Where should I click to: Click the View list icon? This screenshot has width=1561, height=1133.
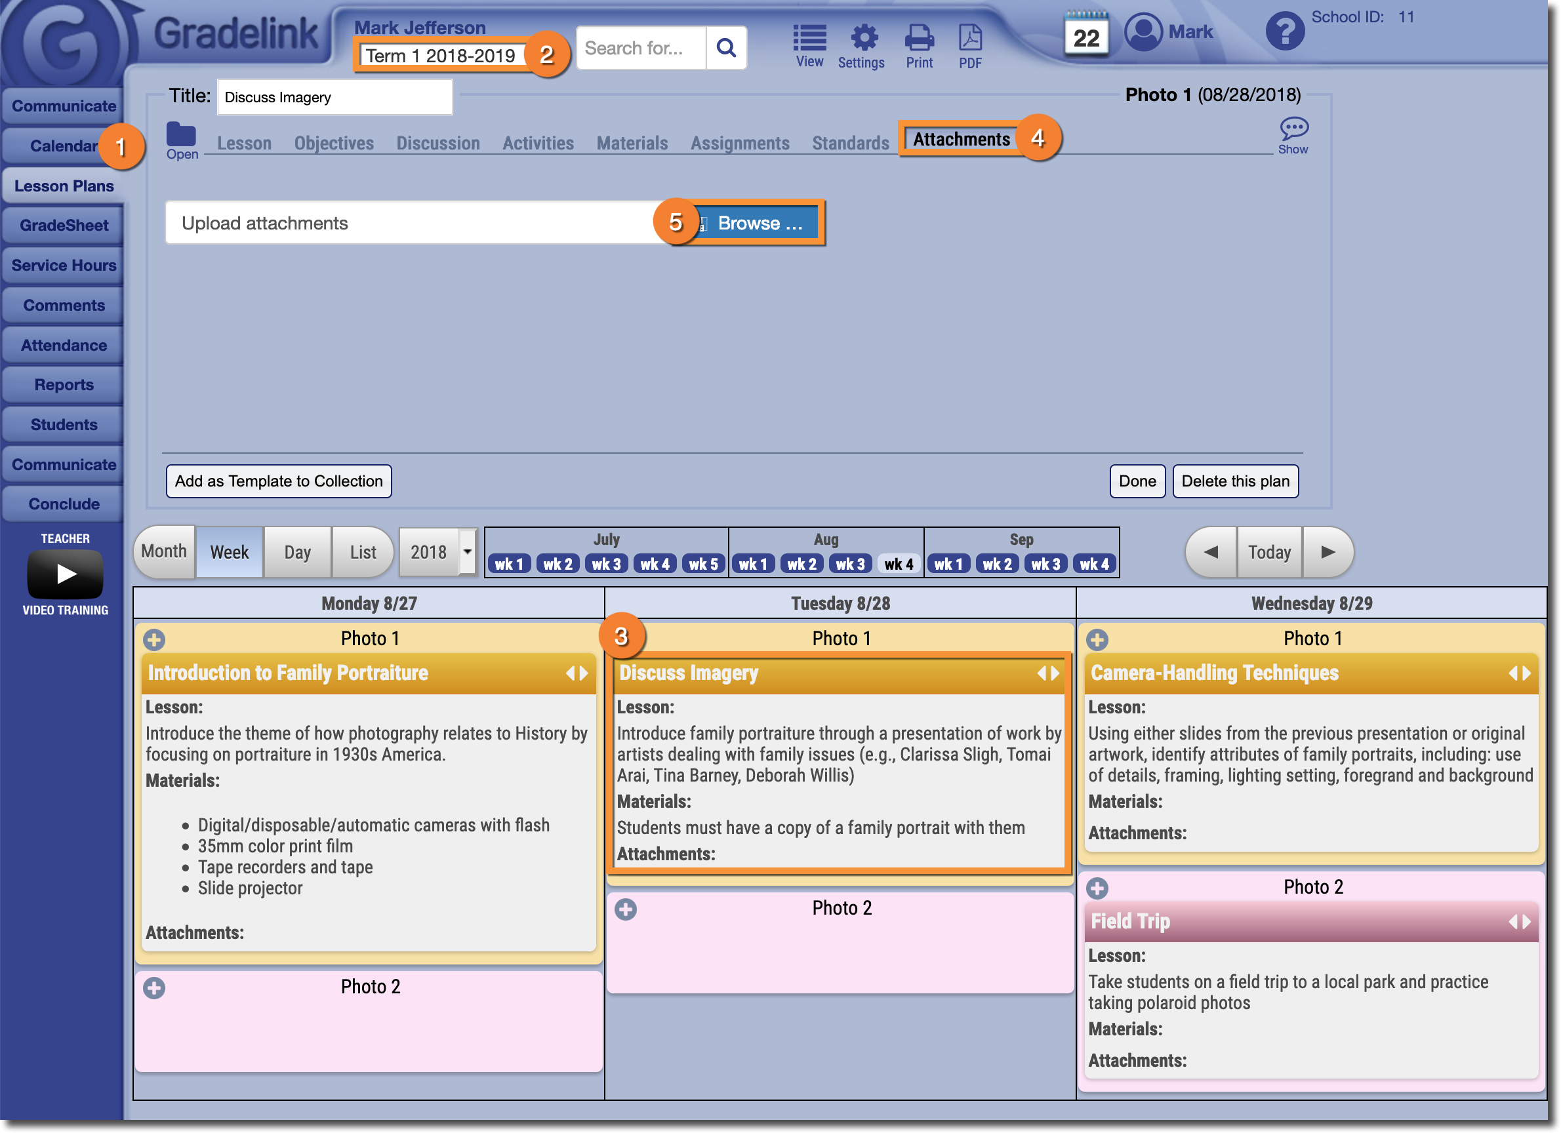click(x=809, y=39)
